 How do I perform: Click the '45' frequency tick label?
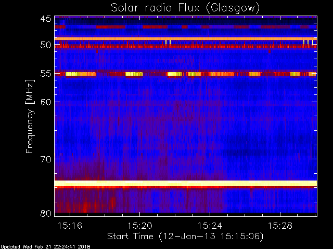point(46,19)
